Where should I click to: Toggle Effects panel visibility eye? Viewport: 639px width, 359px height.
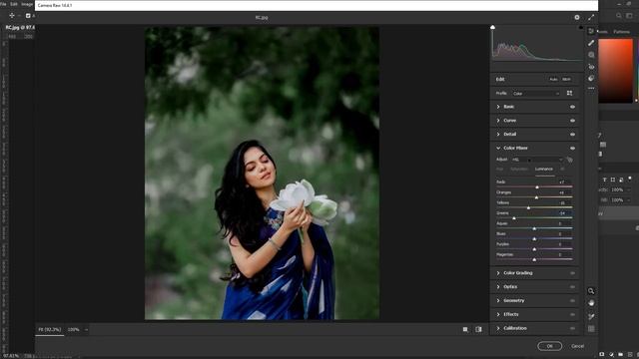pyautogui.click(x=572, y=315)
